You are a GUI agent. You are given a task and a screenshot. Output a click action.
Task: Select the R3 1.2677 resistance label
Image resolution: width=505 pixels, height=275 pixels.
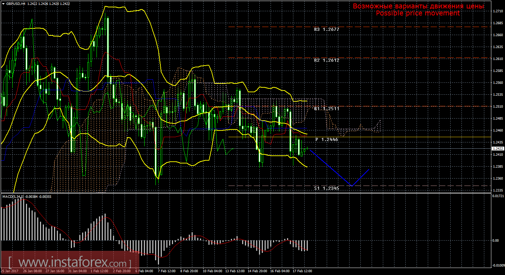(326, 30)
